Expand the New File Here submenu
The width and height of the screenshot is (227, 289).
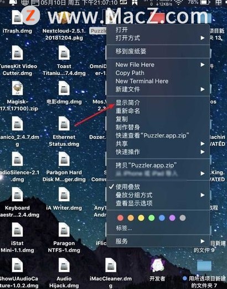coord(158,65)
